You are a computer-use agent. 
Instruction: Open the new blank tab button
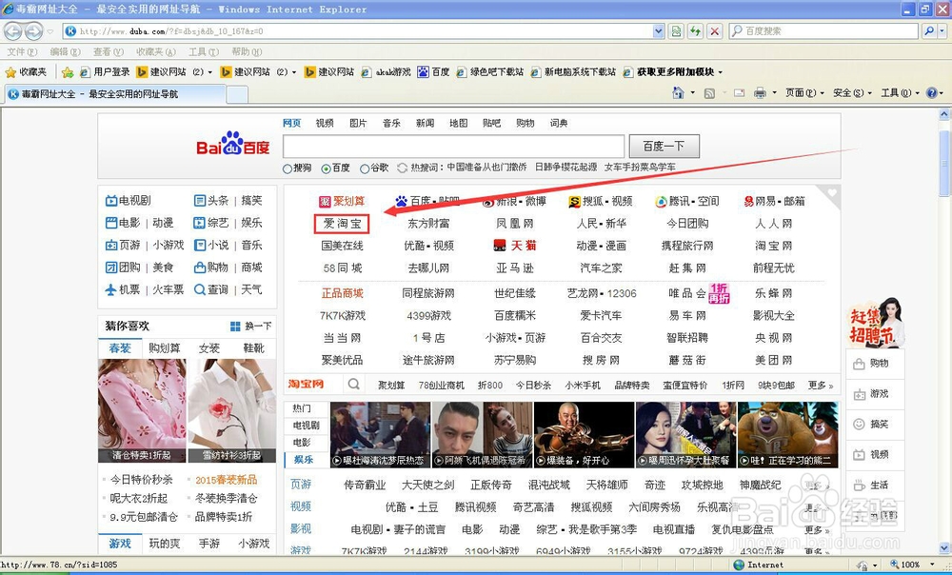coord(237,94)
